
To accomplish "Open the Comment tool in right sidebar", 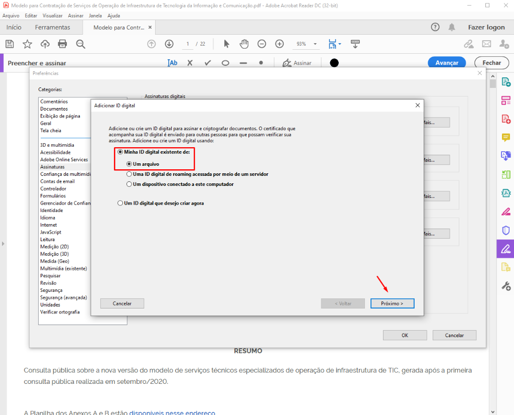I will (505, 137).
